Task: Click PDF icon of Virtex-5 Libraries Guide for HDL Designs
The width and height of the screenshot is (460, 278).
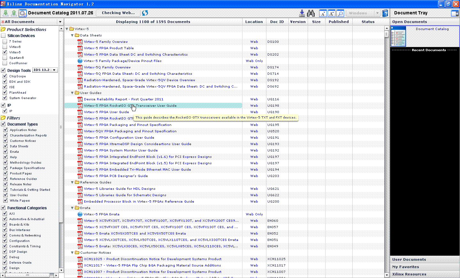Action: tap(80, 189)
